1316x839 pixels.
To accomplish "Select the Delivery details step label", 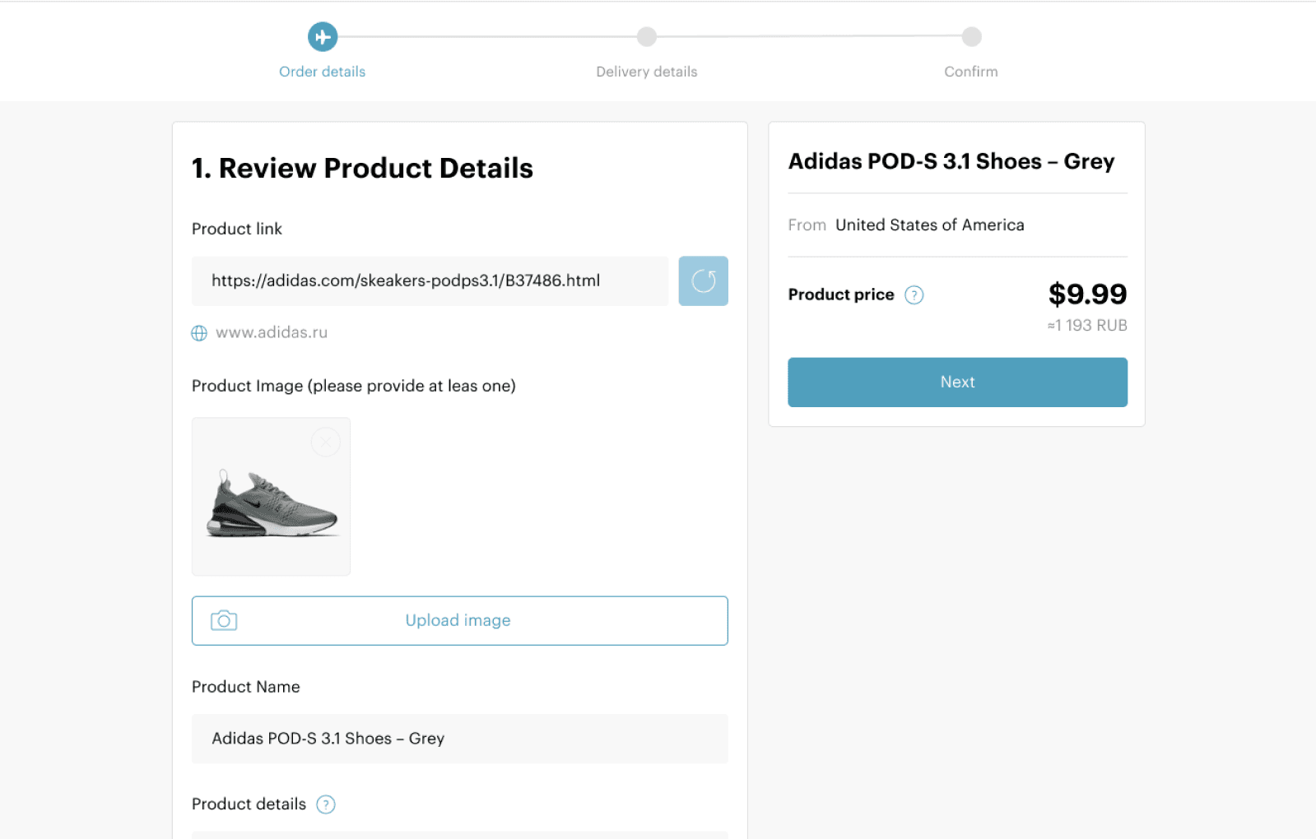I will pyautogui.click(x=647, y=72).
